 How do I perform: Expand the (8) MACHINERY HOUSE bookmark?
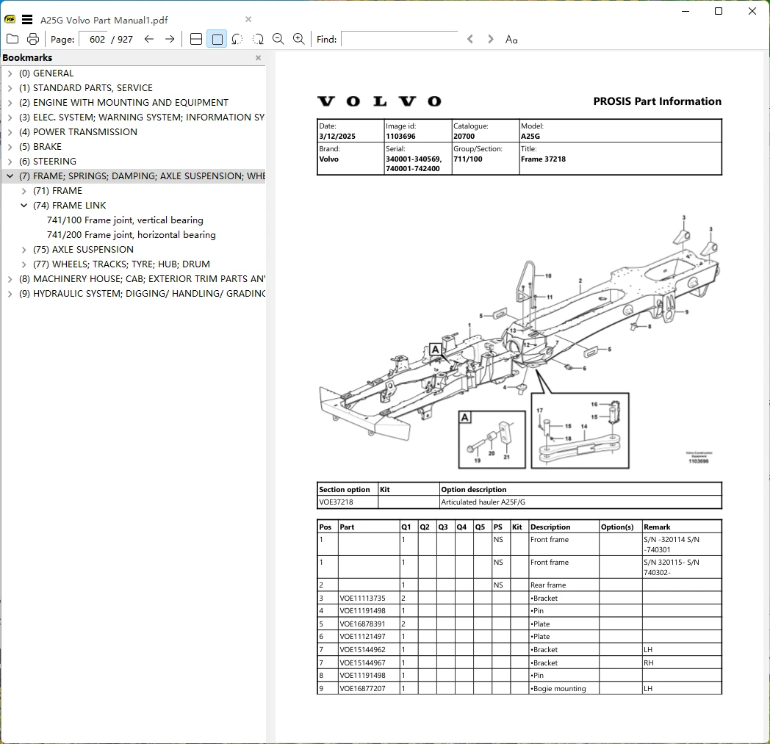coord(10,279)
